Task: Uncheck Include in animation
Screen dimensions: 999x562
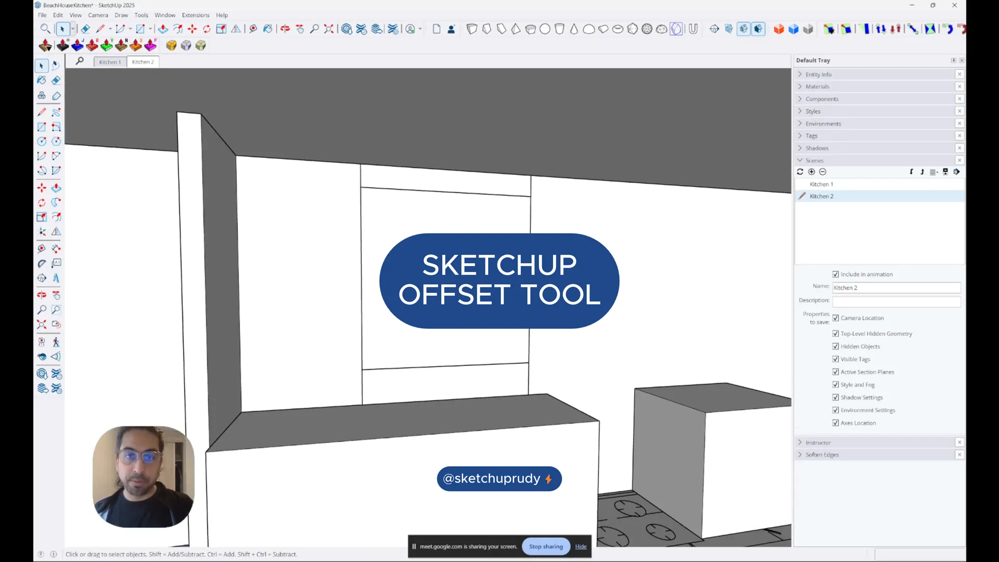Action: click(836, 274)
